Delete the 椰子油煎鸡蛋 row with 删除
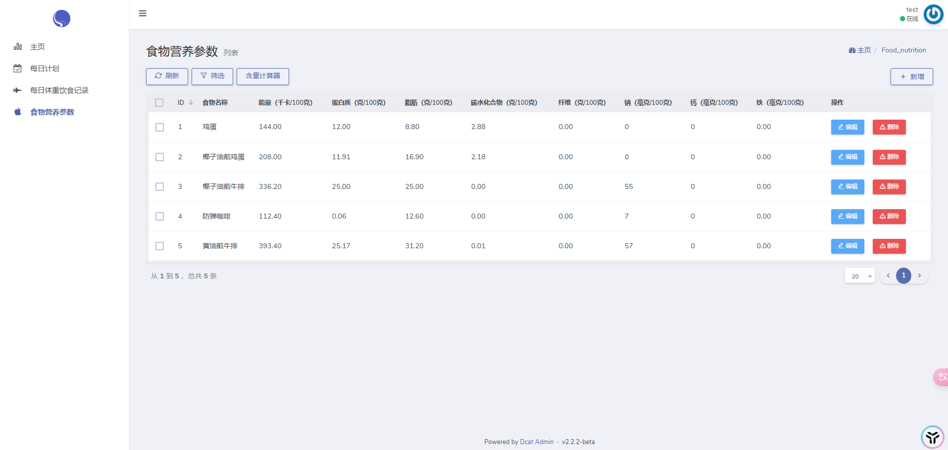948x450 pixels. click(x=889, y=157)
